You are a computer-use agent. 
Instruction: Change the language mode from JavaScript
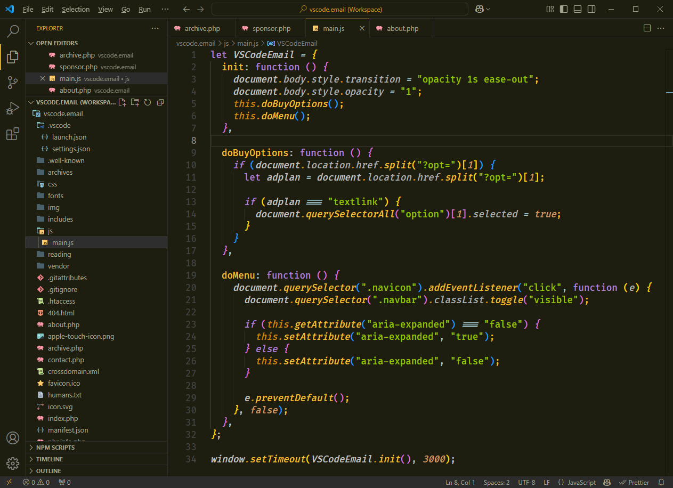click(x=582, y=482)
